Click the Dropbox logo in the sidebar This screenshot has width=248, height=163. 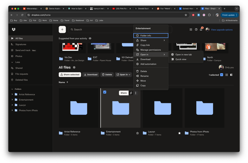click(13, 29)
